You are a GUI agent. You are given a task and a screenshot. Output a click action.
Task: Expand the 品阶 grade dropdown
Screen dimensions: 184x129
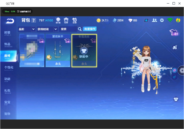[33, 29]
